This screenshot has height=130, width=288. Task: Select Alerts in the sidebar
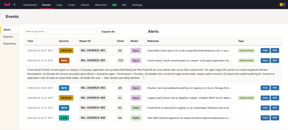pos(9,30)
